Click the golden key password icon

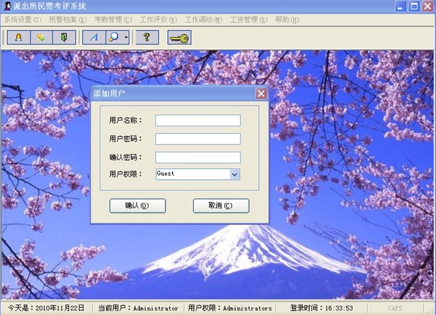pos(179,38)
